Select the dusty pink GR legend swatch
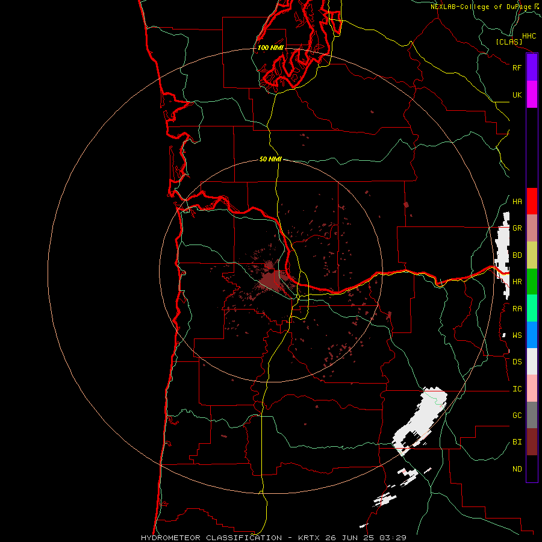Screen dimensions: 542x542 (532, 228)
